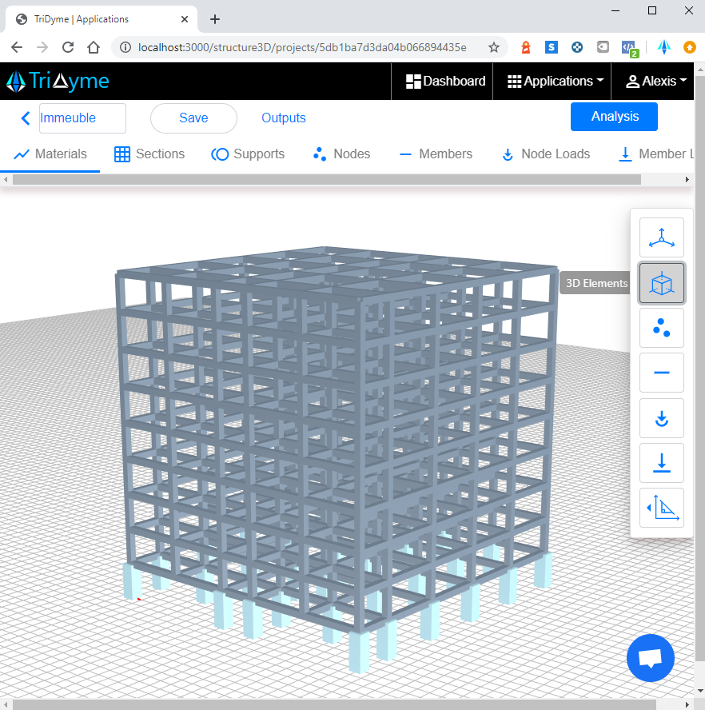Save the project
705x710 pixels.
tap(193, 118)
